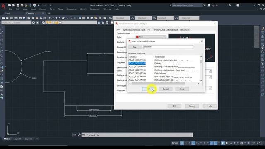The image size is (265, 149).
Task: Open the AutoCAD LT Classic workspace dropdown
Action: tap(17, 22)
